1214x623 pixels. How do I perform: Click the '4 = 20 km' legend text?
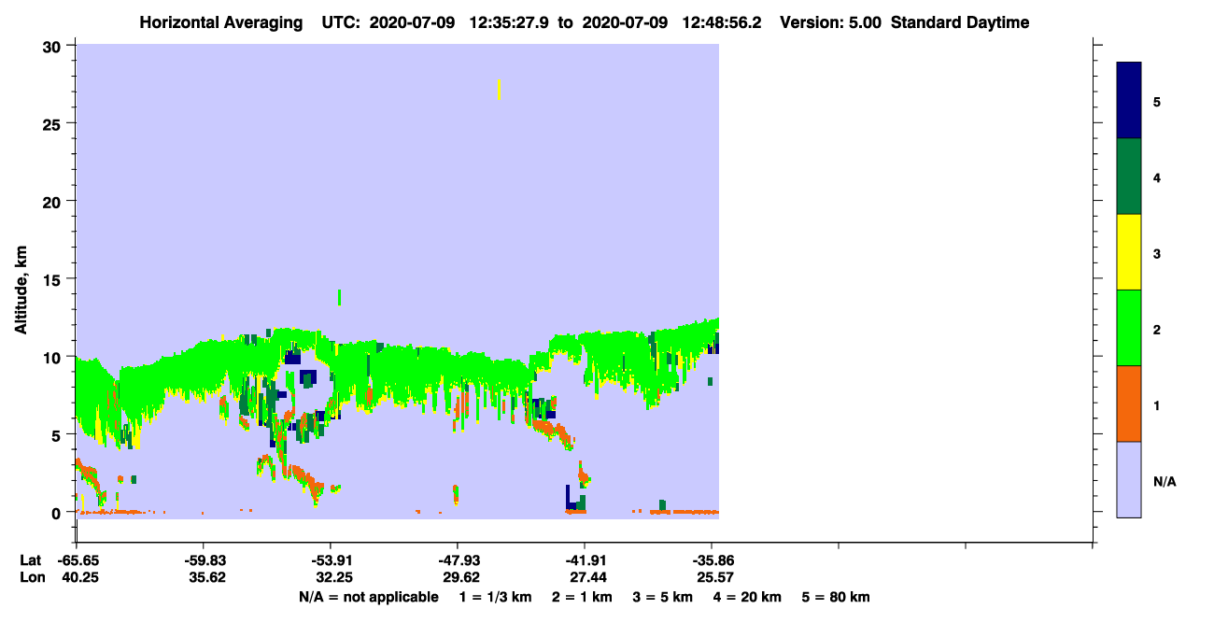(x=748, y=597)
